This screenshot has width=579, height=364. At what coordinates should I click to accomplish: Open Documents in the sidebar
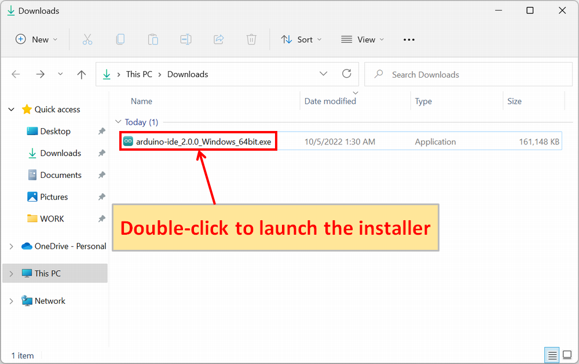click(x=61, y=175)
